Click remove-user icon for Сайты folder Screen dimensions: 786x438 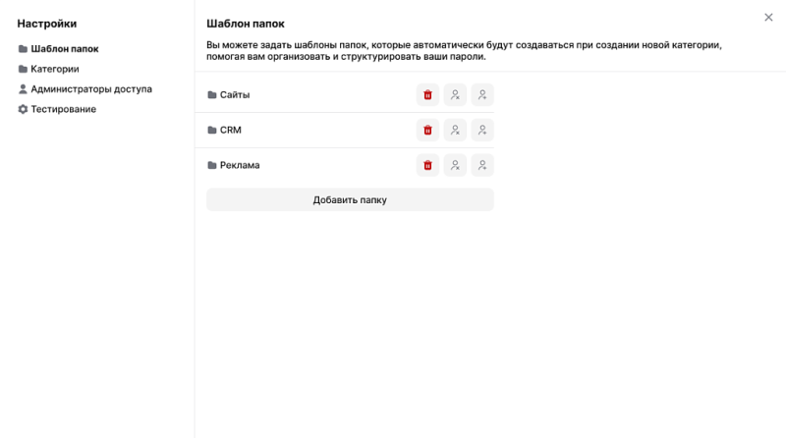point(455,95)
